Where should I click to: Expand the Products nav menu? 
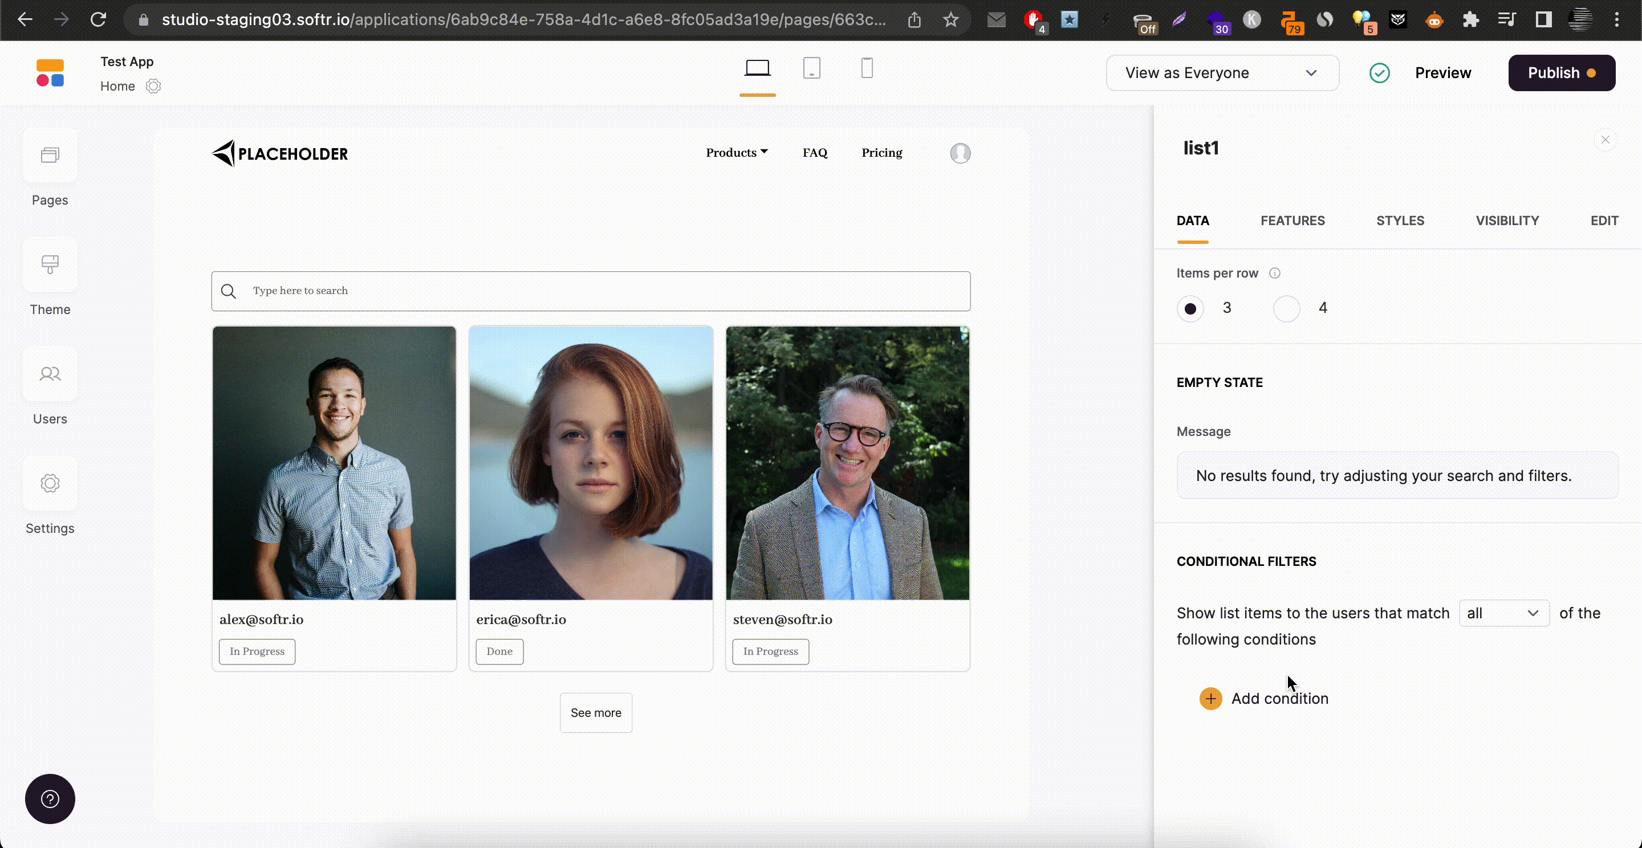tap(736, 153)
